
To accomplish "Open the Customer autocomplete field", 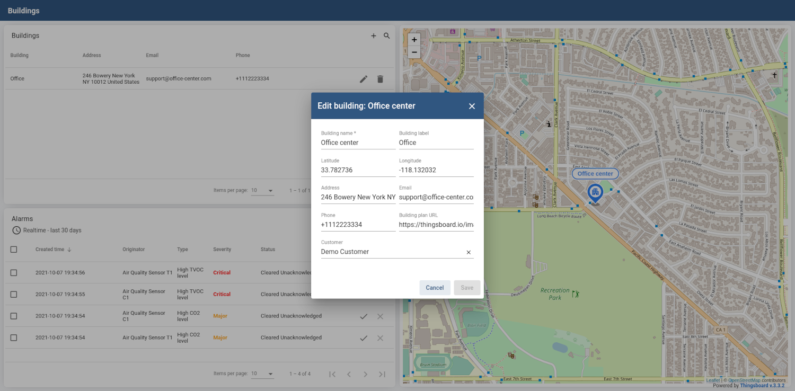I will (391, 252).
